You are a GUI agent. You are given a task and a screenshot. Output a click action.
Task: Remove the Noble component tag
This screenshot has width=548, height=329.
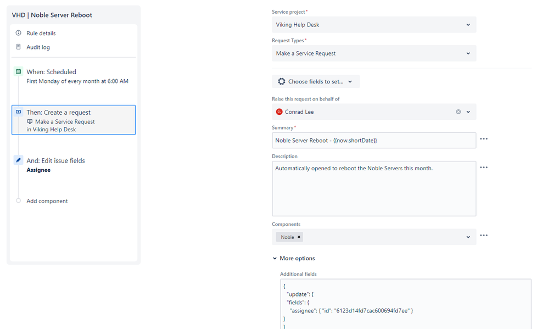pyautogui.click(x=299, y=237)
